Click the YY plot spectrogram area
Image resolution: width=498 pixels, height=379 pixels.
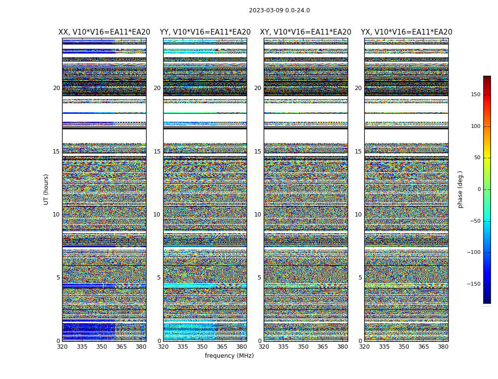coord(205,189)
